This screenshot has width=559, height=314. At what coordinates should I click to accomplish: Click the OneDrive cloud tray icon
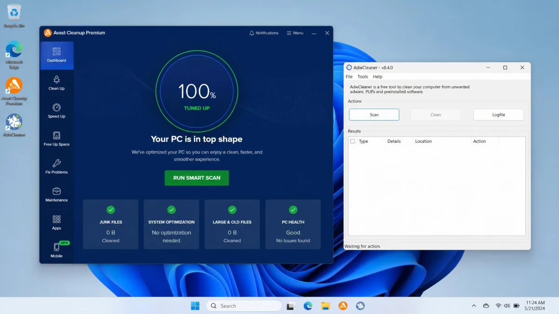(x=486, y=306)
